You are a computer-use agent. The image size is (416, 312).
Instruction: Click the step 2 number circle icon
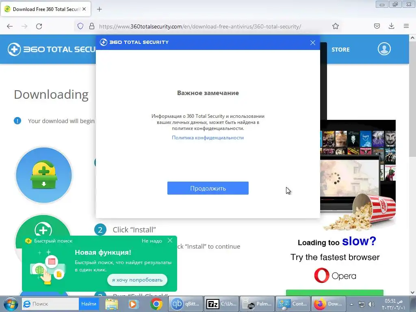(100, 230)
